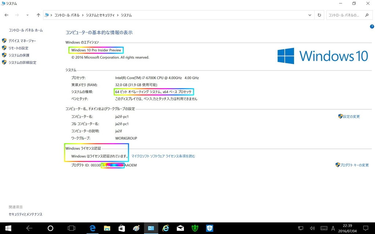Screen dimensions: 375x234
Task: Expand the address bar history dropdown
Action: 310,15
